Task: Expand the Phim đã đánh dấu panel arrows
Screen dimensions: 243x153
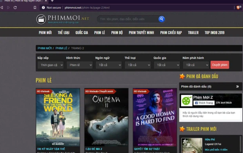Action: tap(237, 86)
